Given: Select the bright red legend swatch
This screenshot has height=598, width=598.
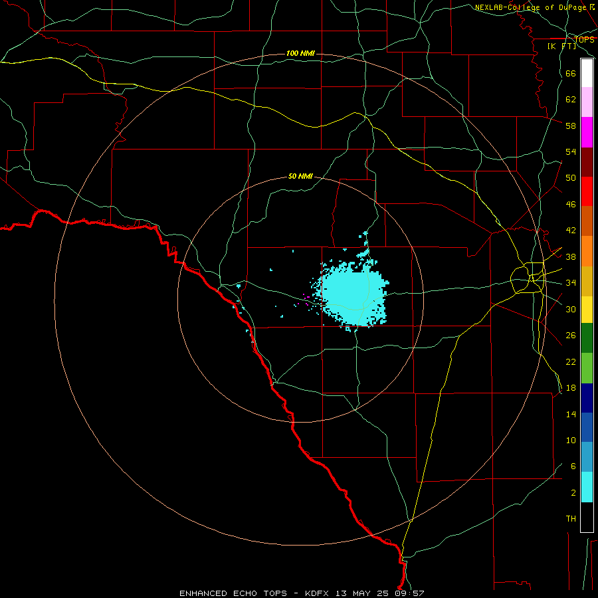Looking at the screenshot, I should 587,191.
